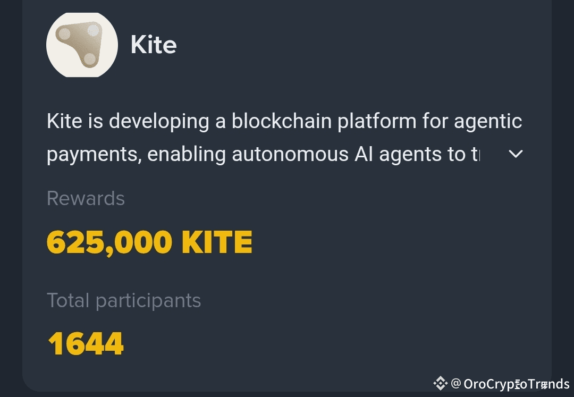Open the Kite project name title
This screenshot has height=397, width=574.
point(154,45)
